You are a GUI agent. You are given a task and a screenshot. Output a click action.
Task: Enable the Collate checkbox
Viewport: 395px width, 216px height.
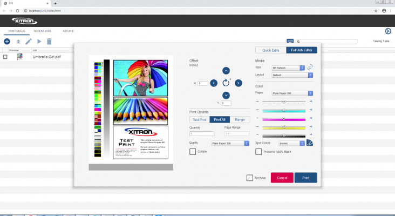point(193,152)
